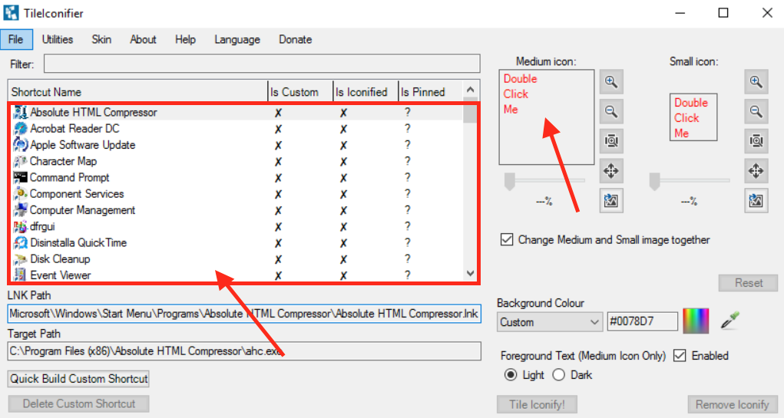Click into the Filter text field
Viewport: 784px width, 418px height.
262,64
